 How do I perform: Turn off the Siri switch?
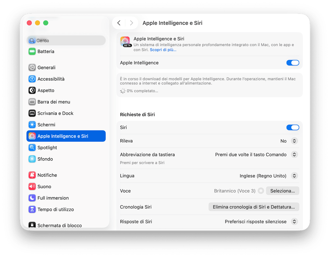pyautogui.click(x=293, y=127)
